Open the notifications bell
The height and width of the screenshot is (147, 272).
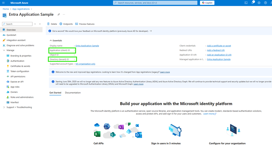coord(253,3)
